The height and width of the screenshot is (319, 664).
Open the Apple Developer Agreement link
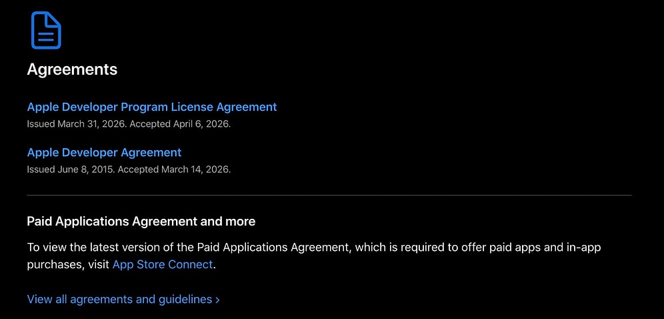[x=104, y=152]
